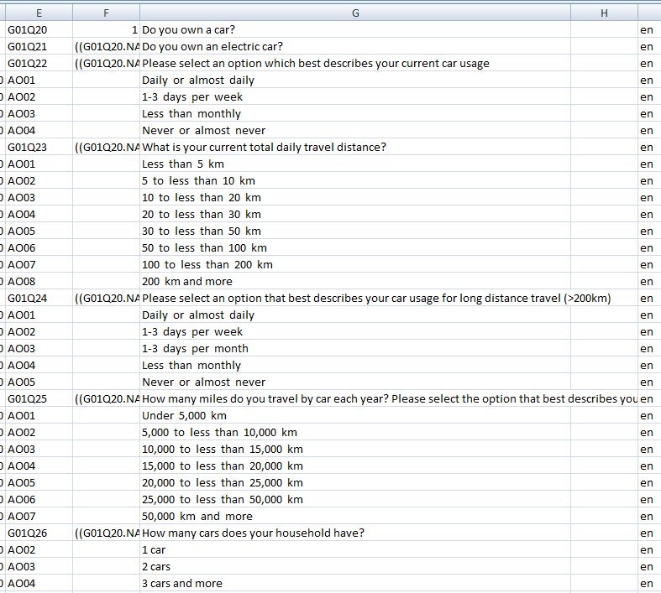Click the cell containing G01Q20

pyautogui.click(x=39, y=29)
